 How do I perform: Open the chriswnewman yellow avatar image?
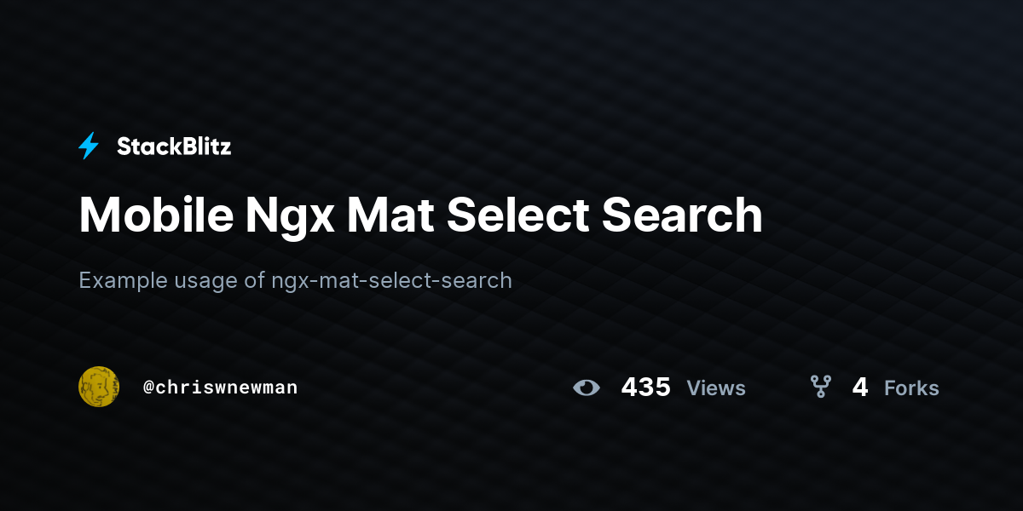(x=99, y=387)
